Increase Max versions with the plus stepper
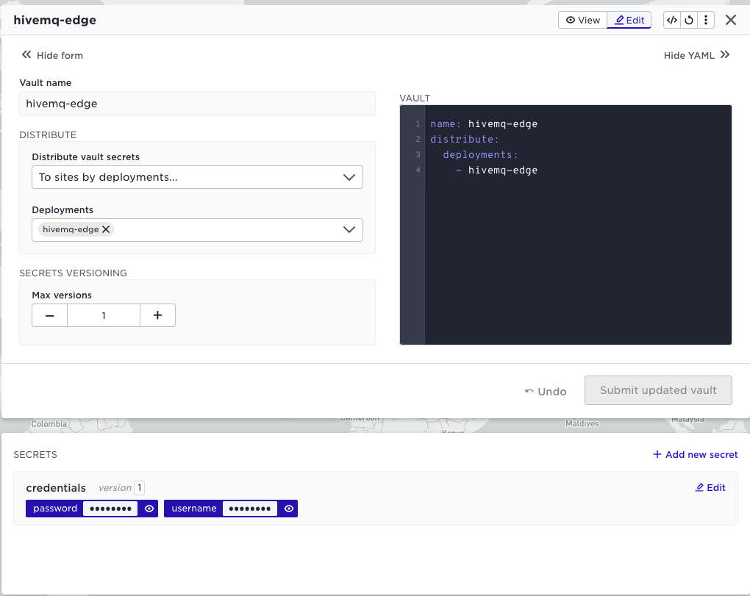The width and height of the screenshot is (750, 596). [x=157, y=315]
